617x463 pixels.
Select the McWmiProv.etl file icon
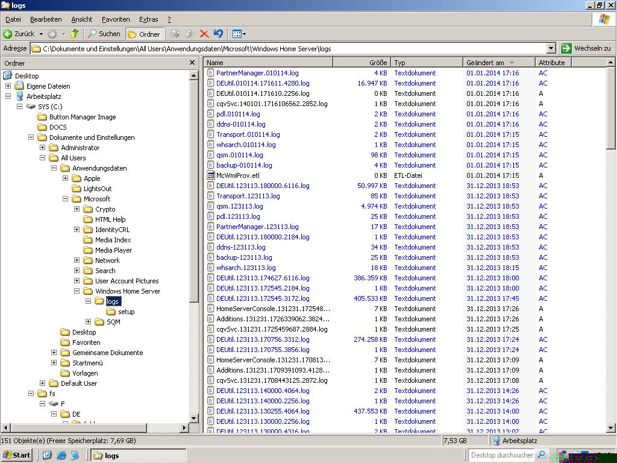211,175
